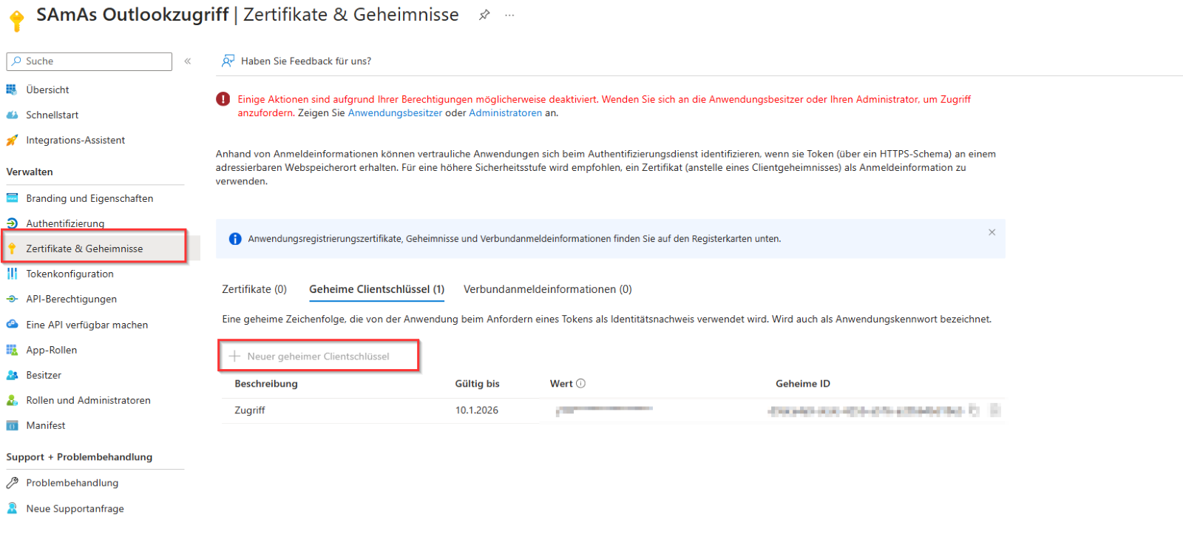This screenshot has width=1183, height=551.
Task: Open the Anwendungsbesitzer link
Action: (x=395, y=113)
